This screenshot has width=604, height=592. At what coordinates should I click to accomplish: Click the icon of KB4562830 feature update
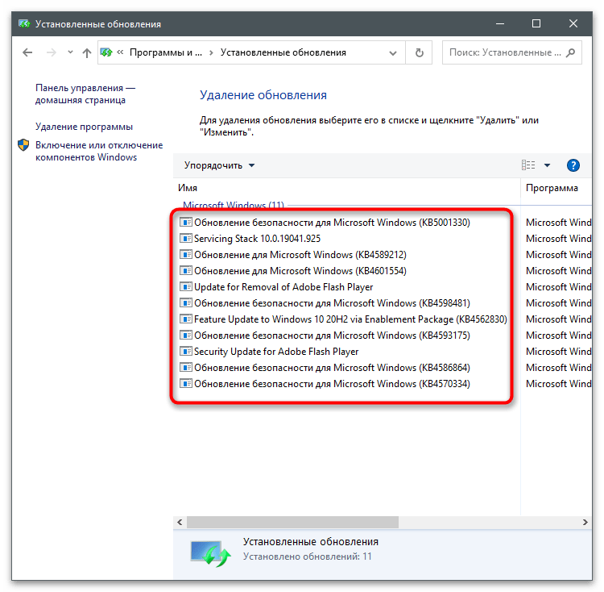(186, 319)
